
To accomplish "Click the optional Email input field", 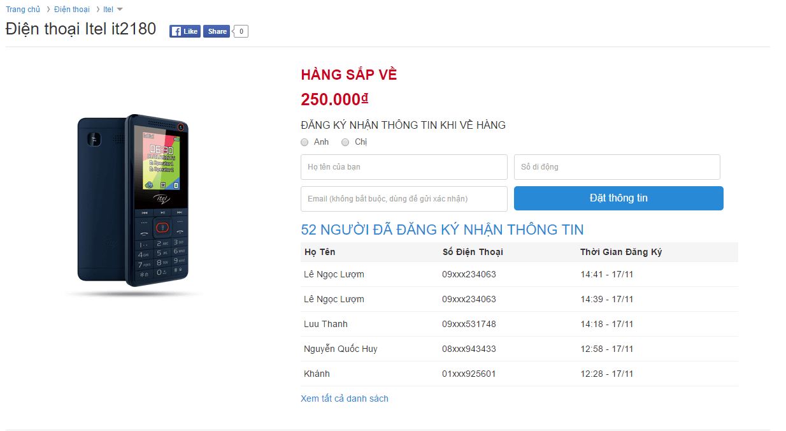I will (403, 198).
